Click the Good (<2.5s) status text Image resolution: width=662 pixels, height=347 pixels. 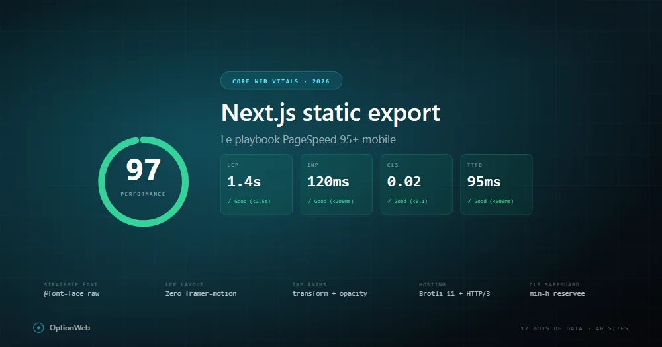(249, 201)
